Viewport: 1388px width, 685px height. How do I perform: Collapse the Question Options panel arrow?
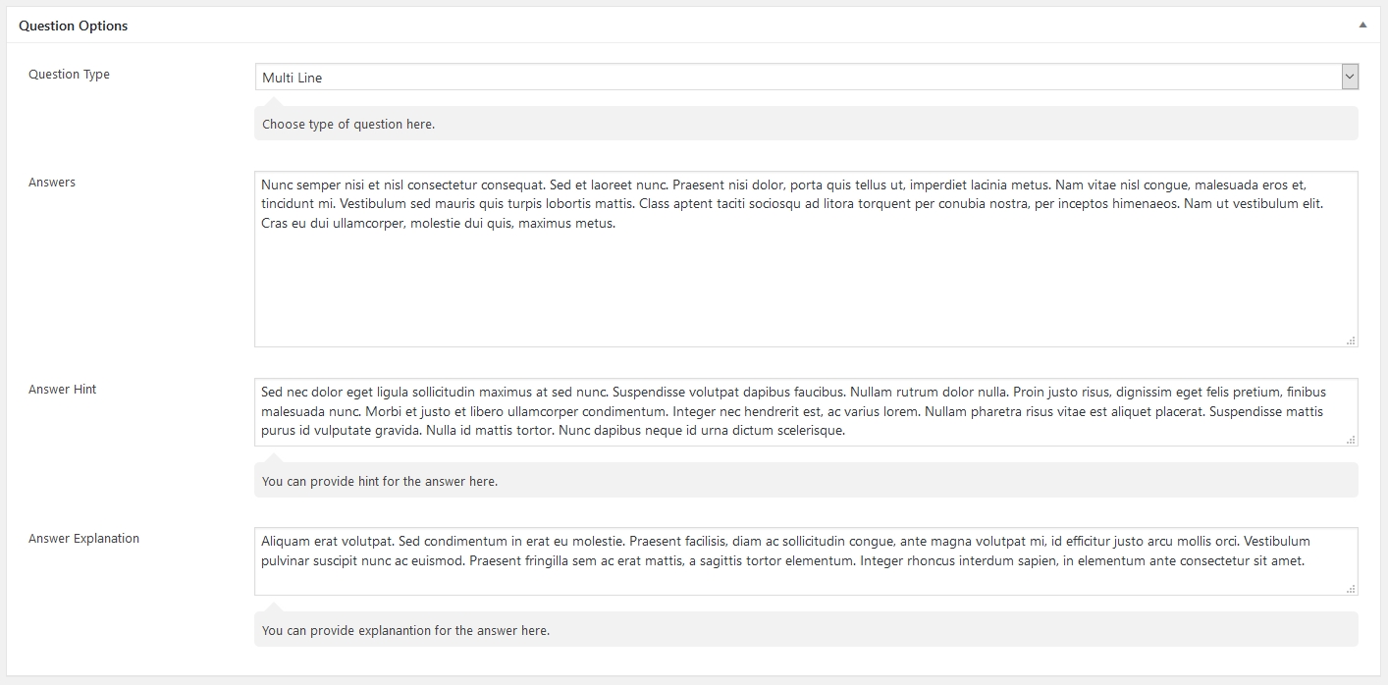(1362, 26)
